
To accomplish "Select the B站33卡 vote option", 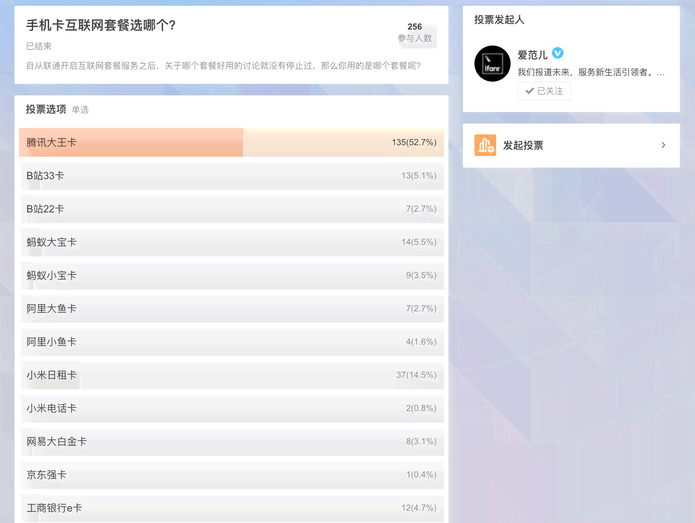I will (x=231, y=176).
